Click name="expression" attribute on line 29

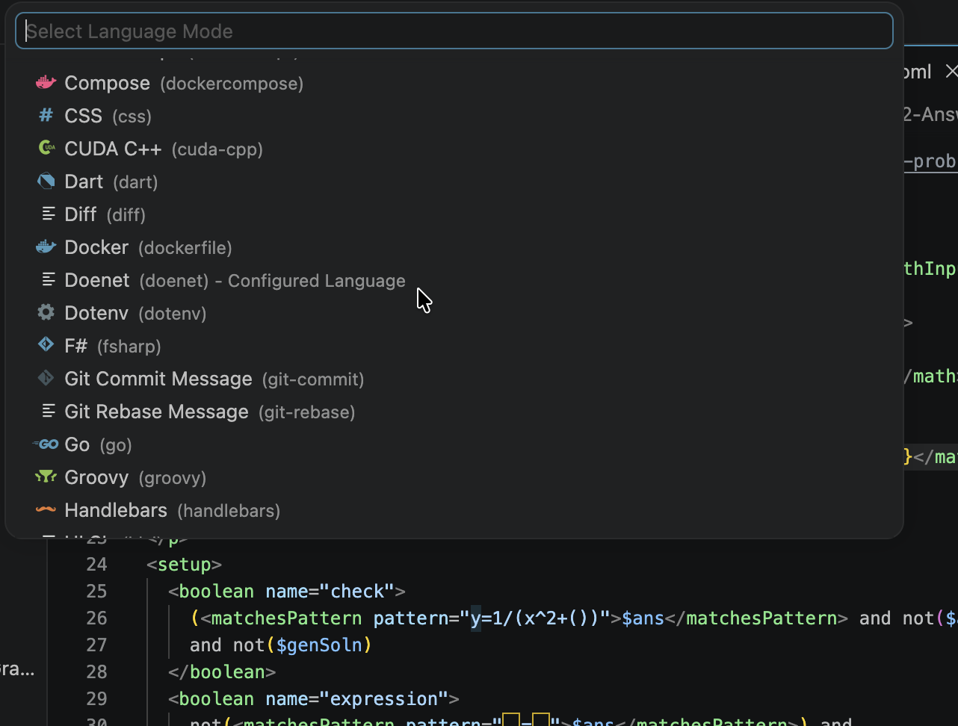point(356,698)
